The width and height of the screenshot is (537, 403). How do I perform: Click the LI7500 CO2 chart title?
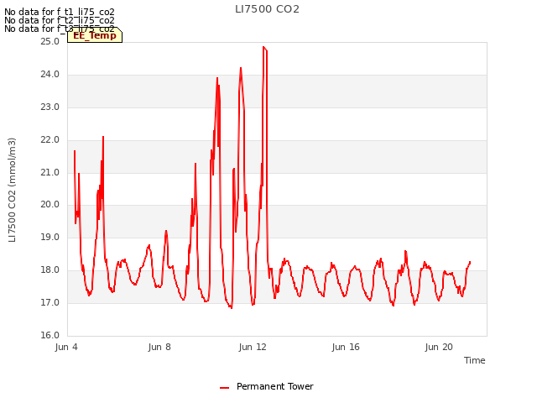coord(267,9)
